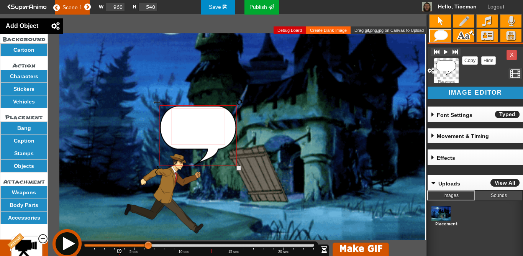
Task: Open the Weapons attachment category
Action: click(x=24, y=192)
